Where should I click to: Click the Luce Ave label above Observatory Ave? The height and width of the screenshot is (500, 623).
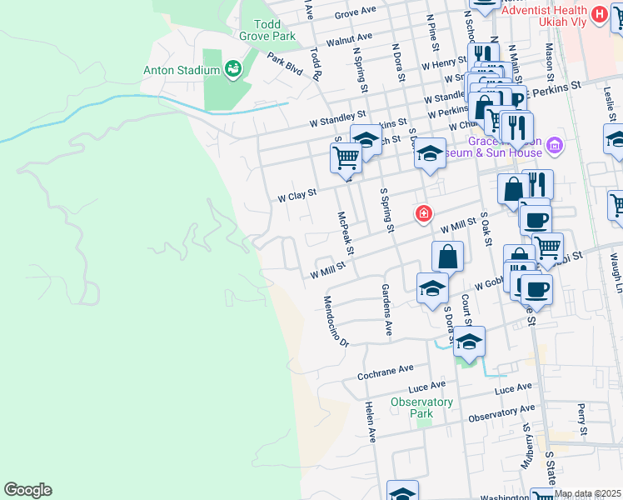(x=513, y=388)
